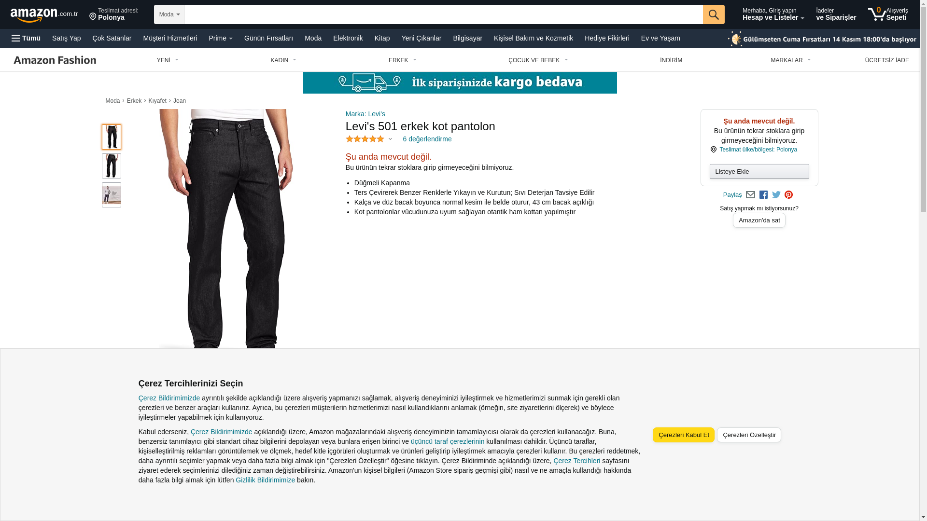Open the Elektronik navigation item
Viewport: 927px width, 521px height.
348,38
